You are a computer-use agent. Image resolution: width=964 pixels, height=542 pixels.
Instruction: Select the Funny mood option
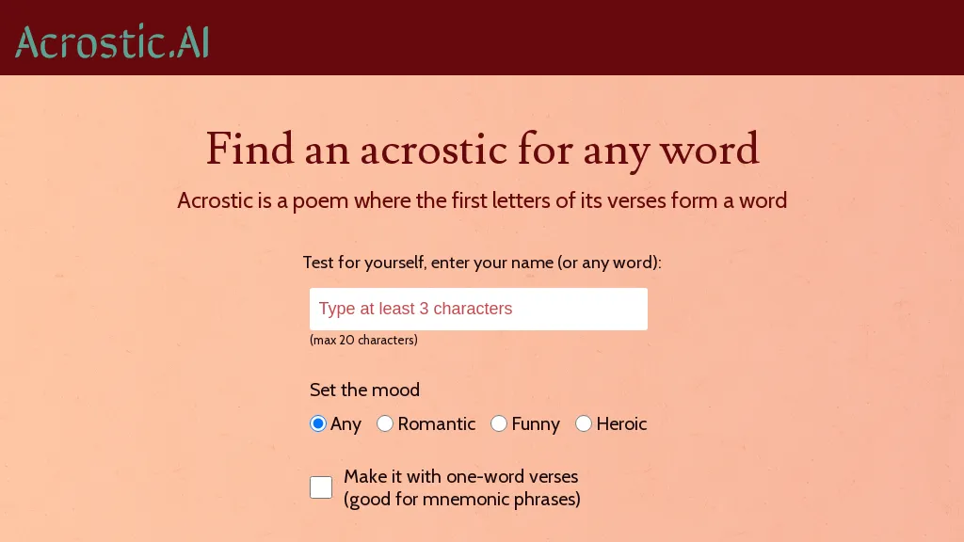click(499, 423)
